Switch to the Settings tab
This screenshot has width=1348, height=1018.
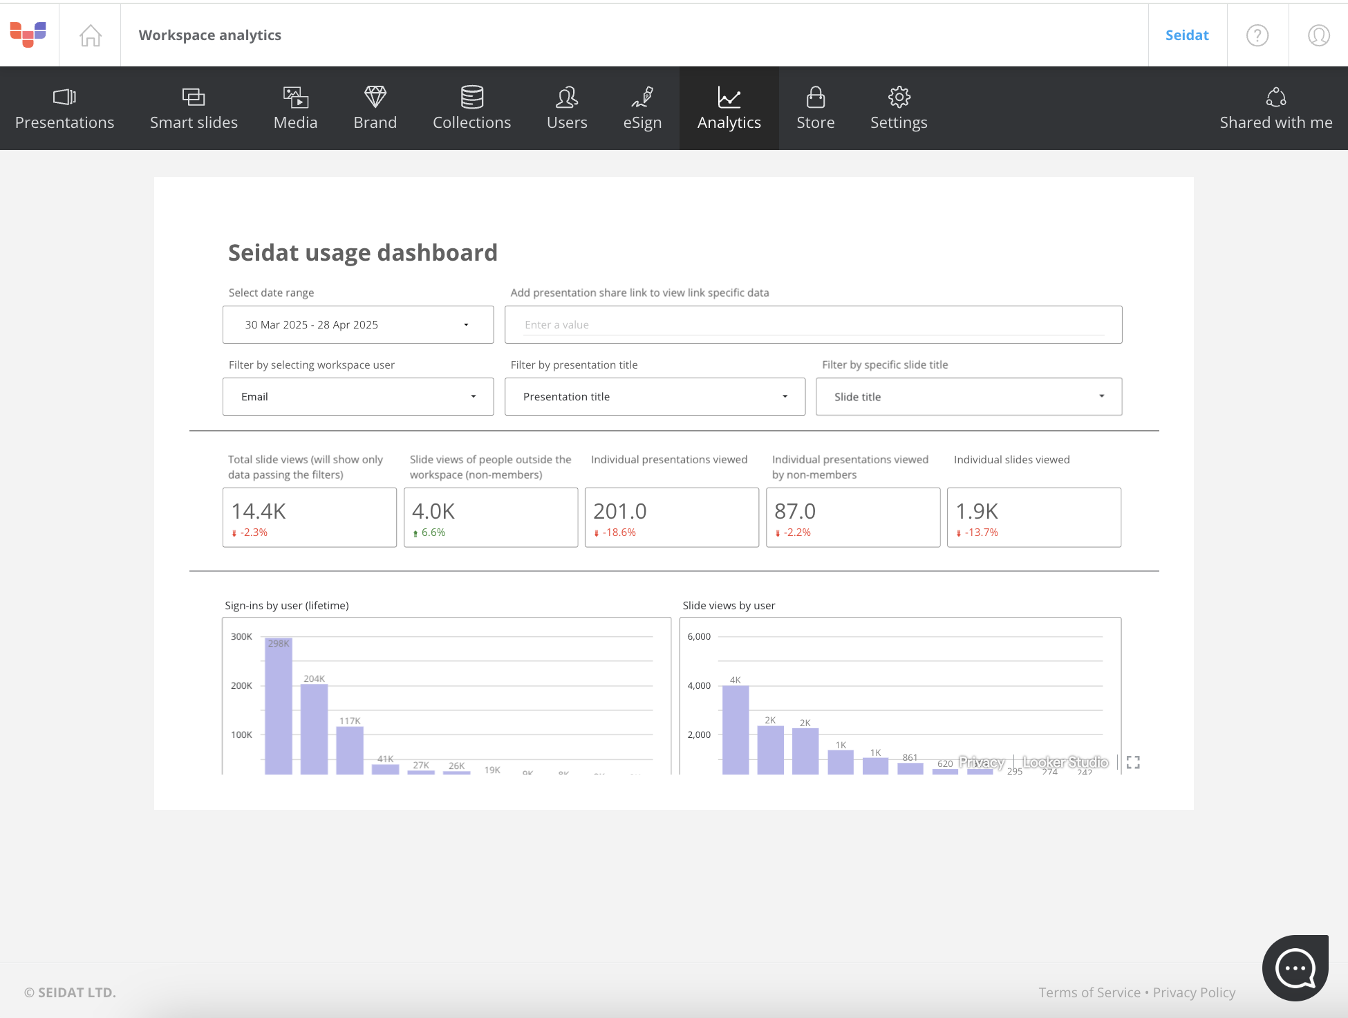(898, 109)
